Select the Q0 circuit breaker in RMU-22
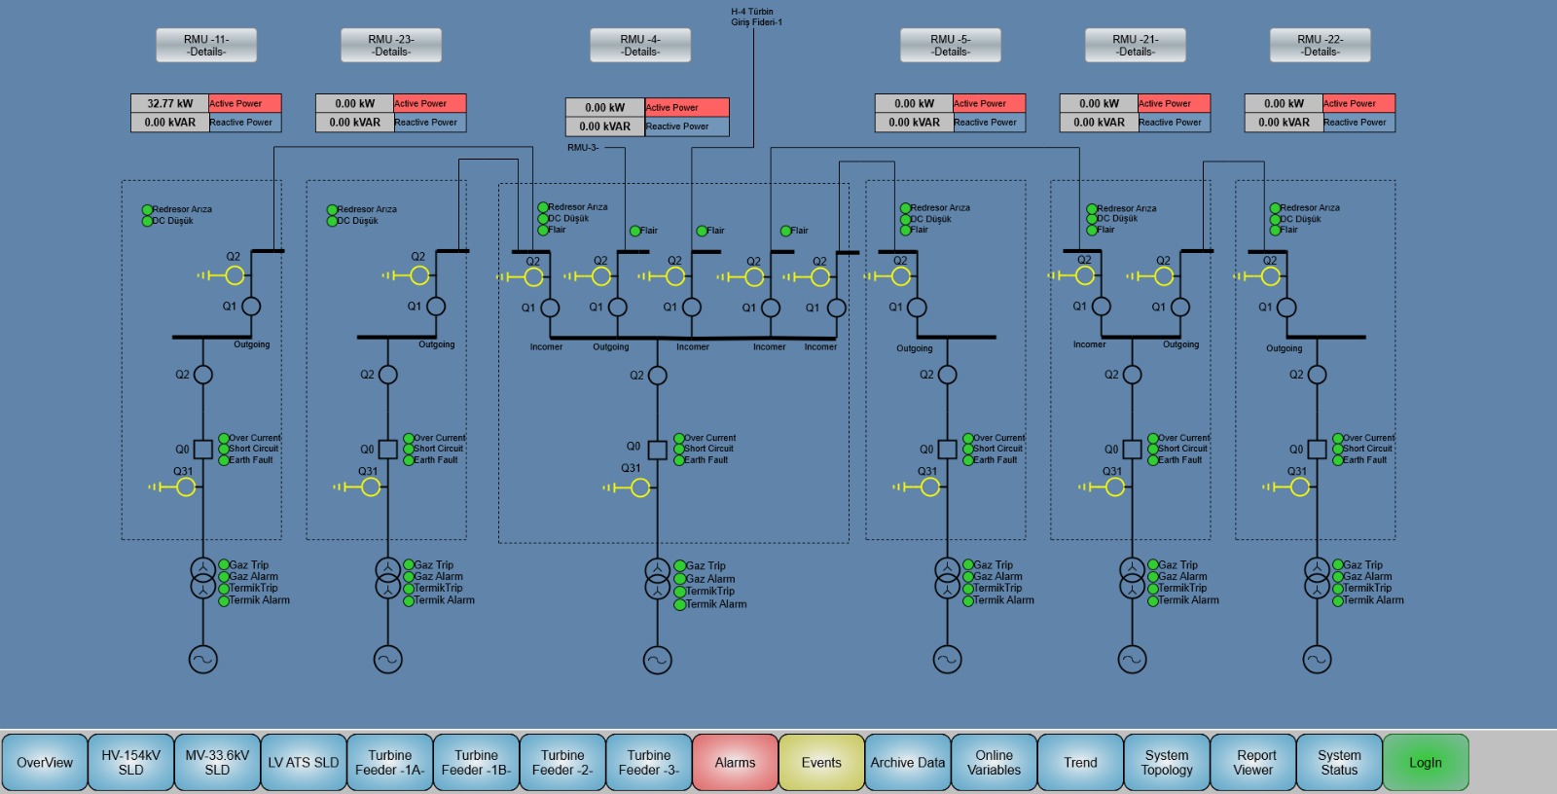This screenshot has width=1557, height=794. (x=1317, y=450)
